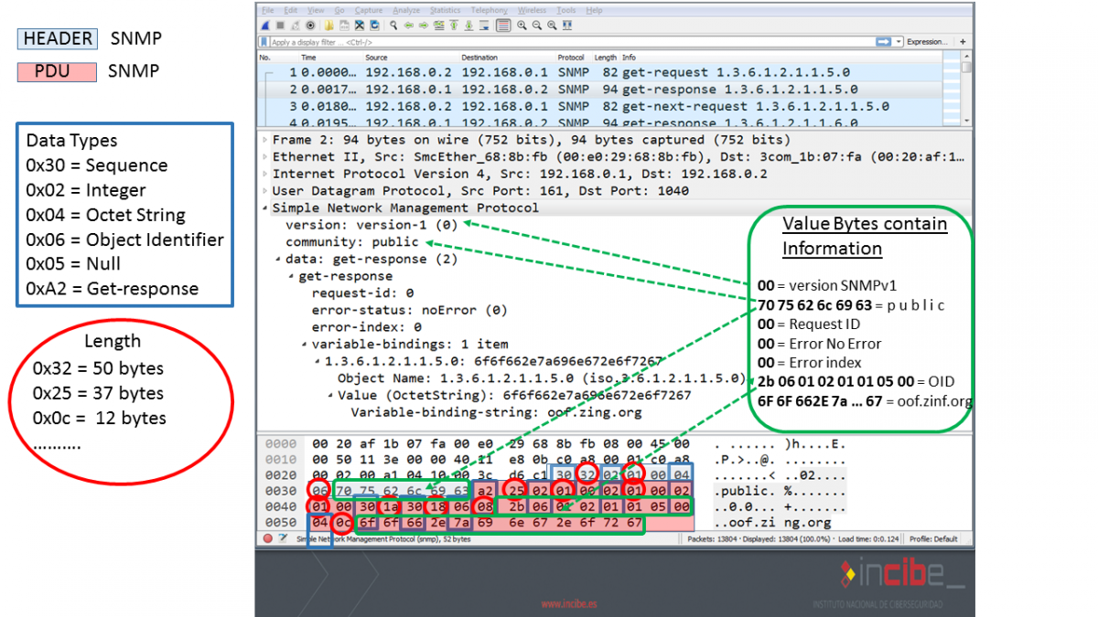Click the open capture file folder icon
This screenshot has width=1098, height=617.
[330, 26]
